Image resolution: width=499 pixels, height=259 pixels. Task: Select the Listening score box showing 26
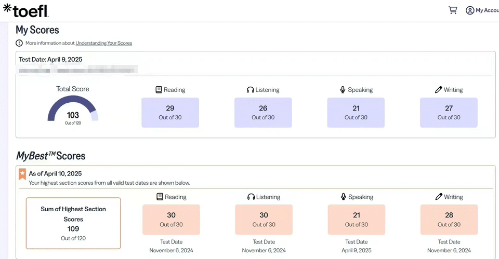263,113
